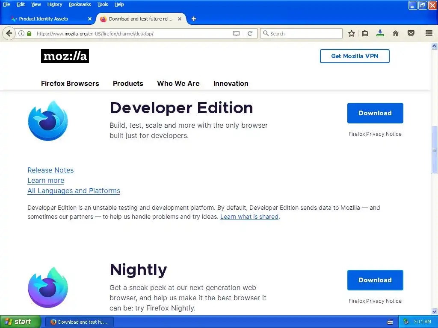Image resolution: width=438 pixels, height=328 pixels.
Task: Open the hamburger menu
Action: tap(429, 33)
